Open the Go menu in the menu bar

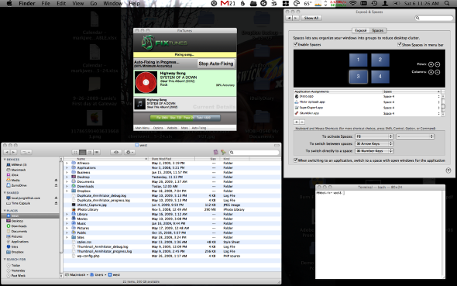click(94, 4)
